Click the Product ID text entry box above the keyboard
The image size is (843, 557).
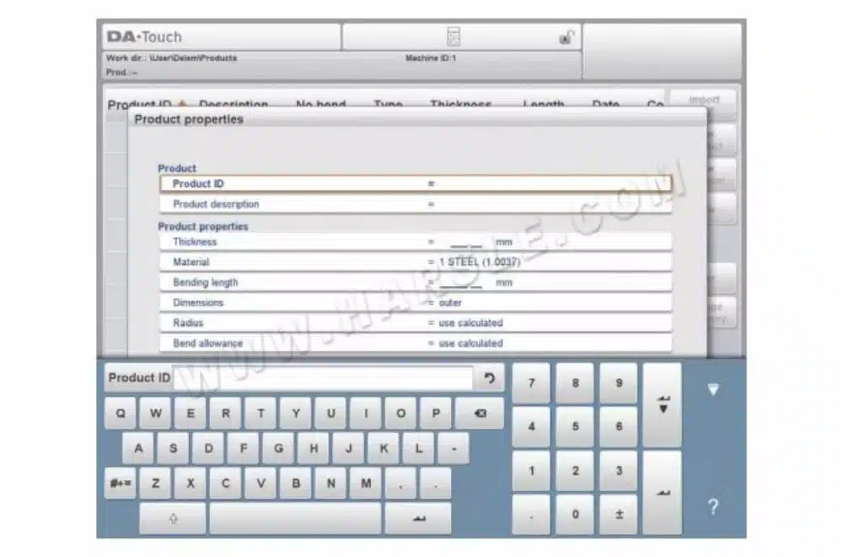coord(323,378)
